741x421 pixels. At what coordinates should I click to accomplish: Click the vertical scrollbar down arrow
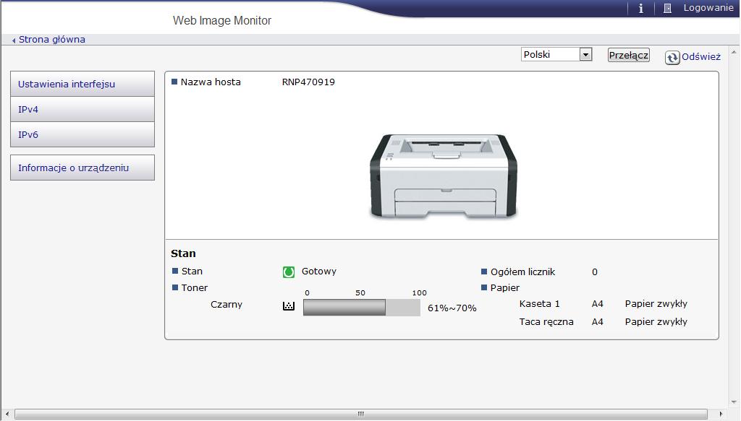tap(734, 402)
